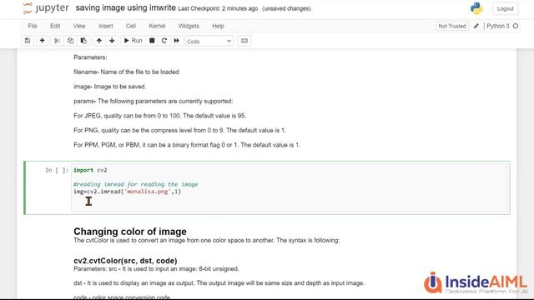The height and width of the screenshot is (300, 534).
Task: Click the 'import cv2' code line
Action: click(90, 170)
